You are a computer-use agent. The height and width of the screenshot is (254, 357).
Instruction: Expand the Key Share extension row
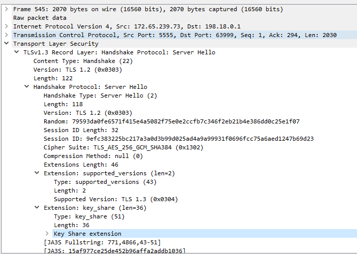(x=47, y=234)
